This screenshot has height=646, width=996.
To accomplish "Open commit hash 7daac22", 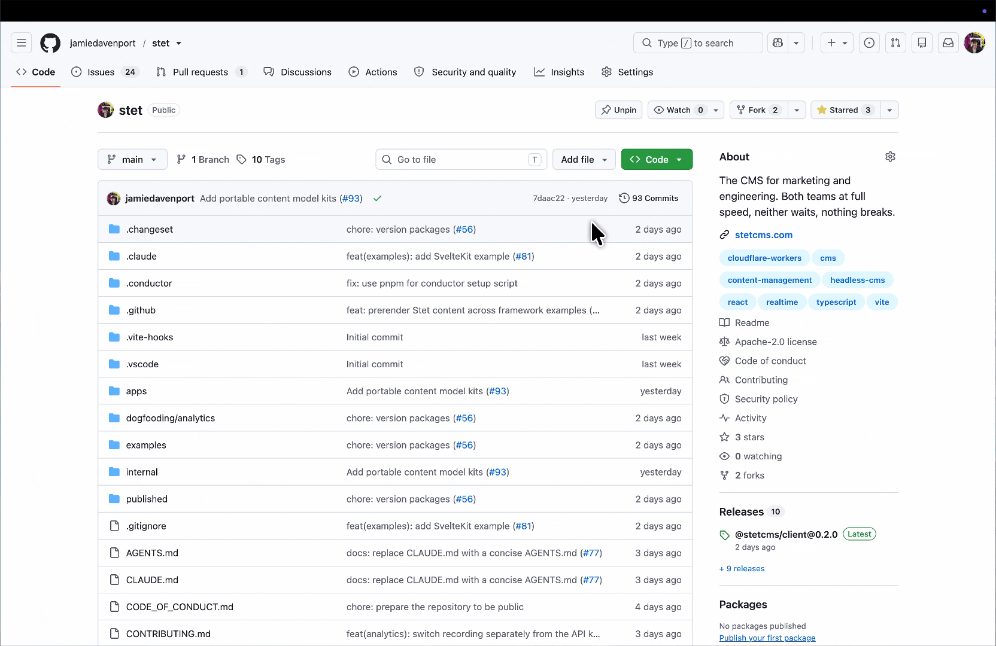I will coord(549,199).
